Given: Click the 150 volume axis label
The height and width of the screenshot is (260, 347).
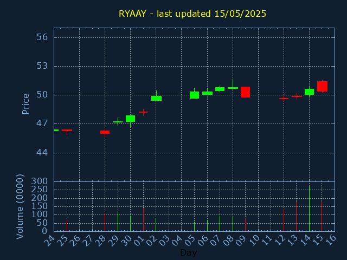Looking at the screenshot, I should (x=40, y=206).
